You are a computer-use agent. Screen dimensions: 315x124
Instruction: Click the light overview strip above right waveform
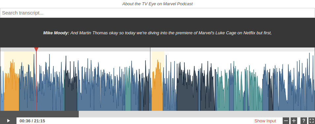pos(233,49)
